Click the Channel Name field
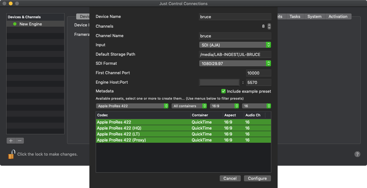The image size is (367, 188). pos(235,36)
